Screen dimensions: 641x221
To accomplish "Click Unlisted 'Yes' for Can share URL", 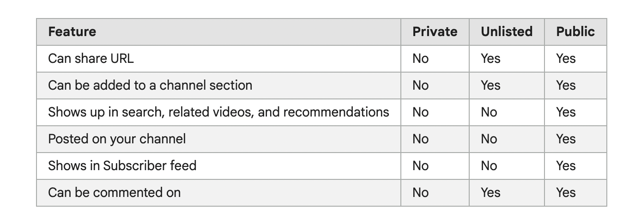I will [490, 59].
